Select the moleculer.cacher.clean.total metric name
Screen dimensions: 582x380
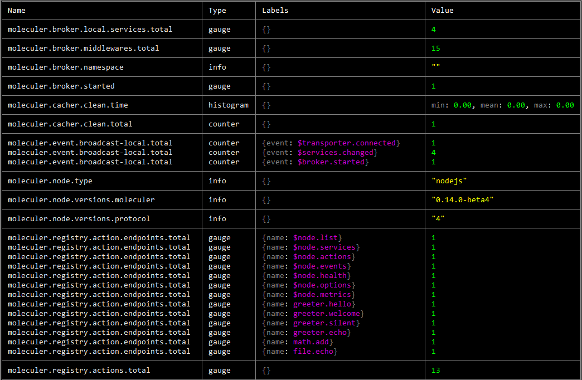pos(70,124)
